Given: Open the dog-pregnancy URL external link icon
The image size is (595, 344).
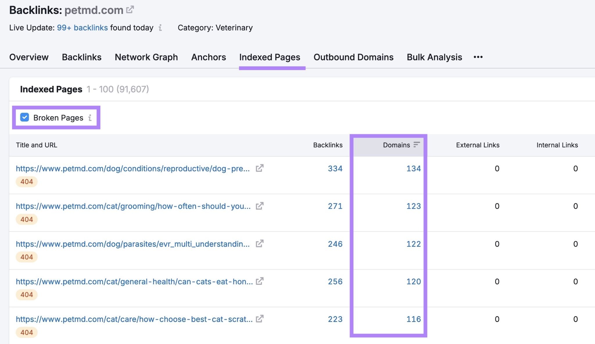Looking at the screenshot, I should 260,168.
